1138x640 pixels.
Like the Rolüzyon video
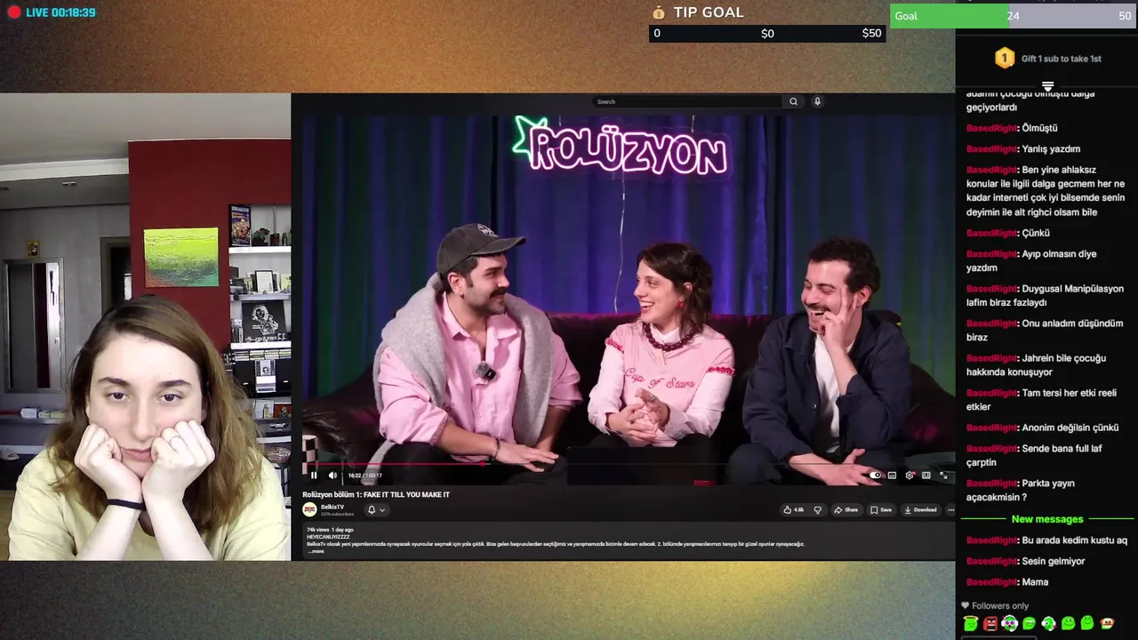pos(794,509)
